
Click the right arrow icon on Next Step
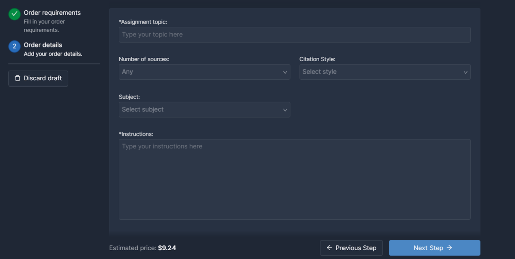click(449, 248)
